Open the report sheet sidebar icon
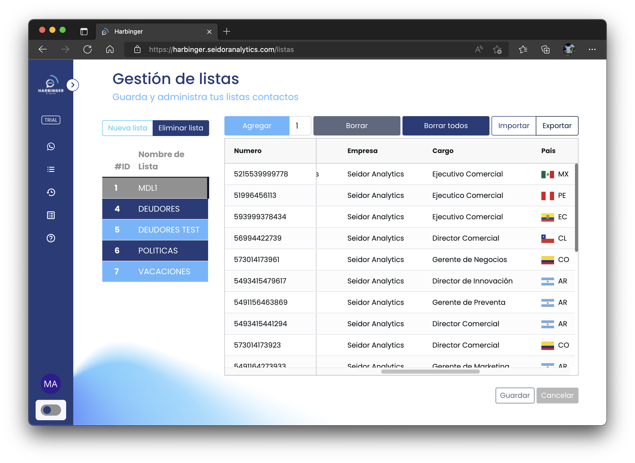 [x=51, y=215]
